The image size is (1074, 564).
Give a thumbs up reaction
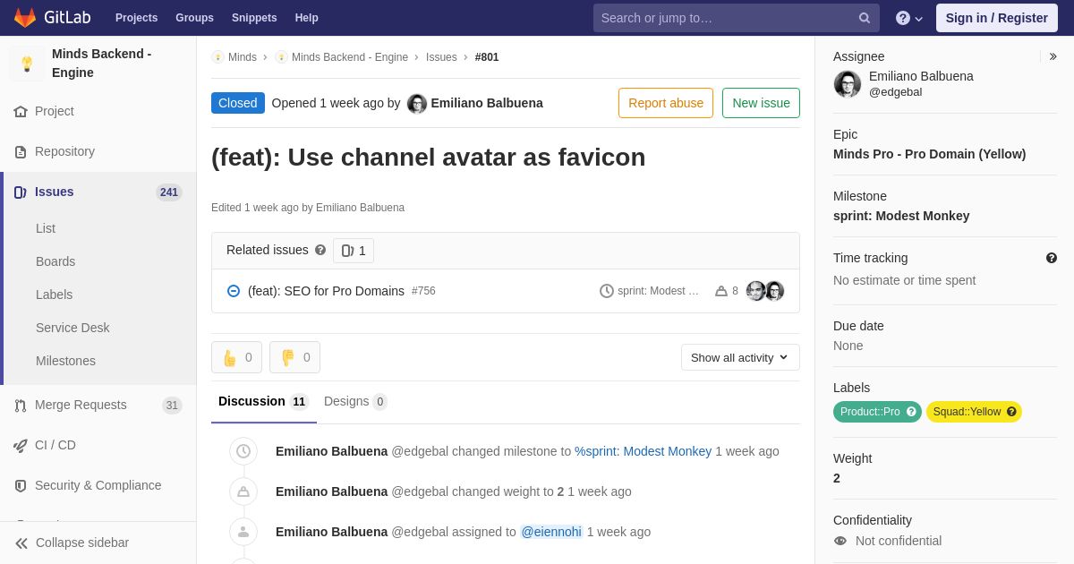point(236,357)
